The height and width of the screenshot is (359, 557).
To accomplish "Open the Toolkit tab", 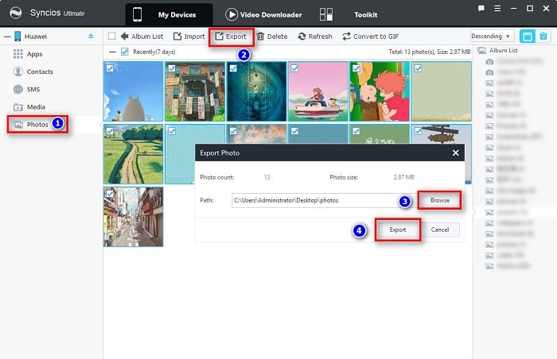I will (x=365, y=14).
